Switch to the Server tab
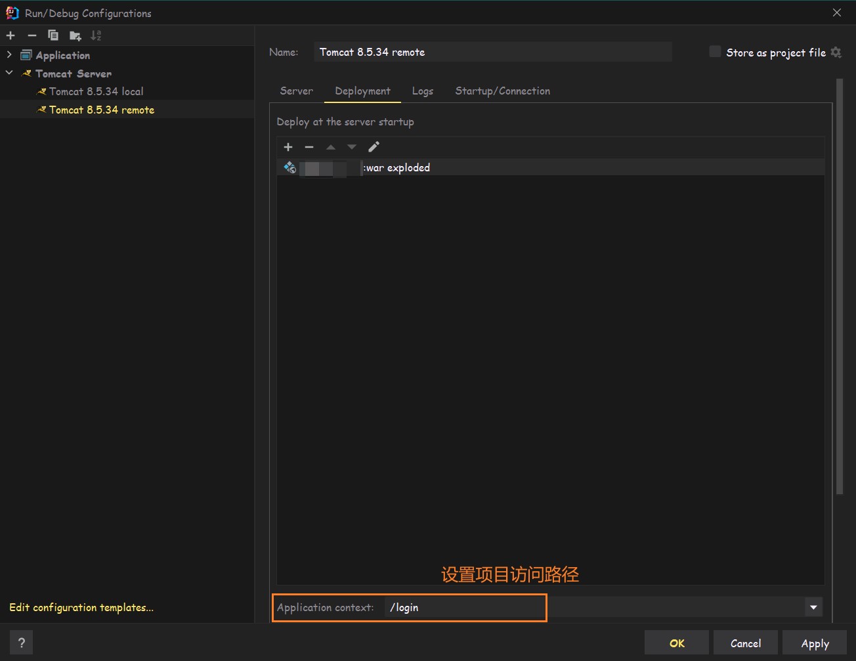856x661 pixels. pos(296,91)
